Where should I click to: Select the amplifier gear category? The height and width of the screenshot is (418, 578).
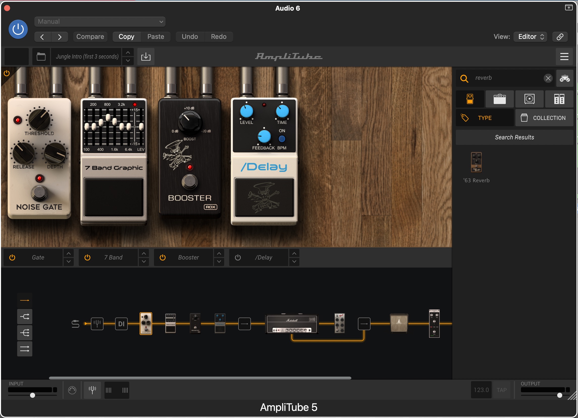tap(500, 99)
